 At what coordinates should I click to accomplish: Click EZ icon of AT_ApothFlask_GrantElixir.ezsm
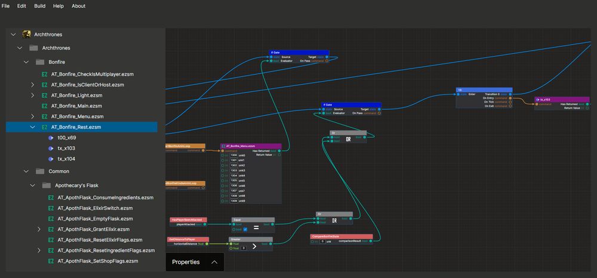(x=51, y=229)
